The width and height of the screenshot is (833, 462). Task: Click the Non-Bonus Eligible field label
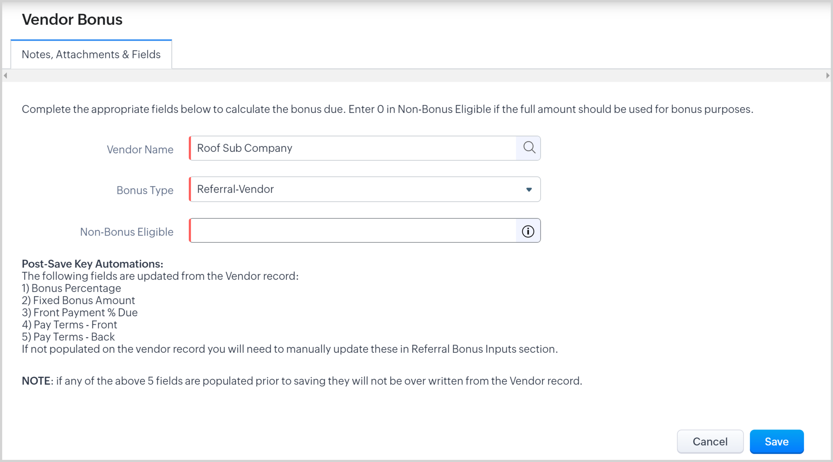coord(126,232)
